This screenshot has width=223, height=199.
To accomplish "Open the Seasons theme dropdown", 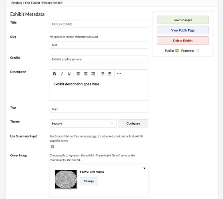I will pyautogui.click(x=83, y=123).
